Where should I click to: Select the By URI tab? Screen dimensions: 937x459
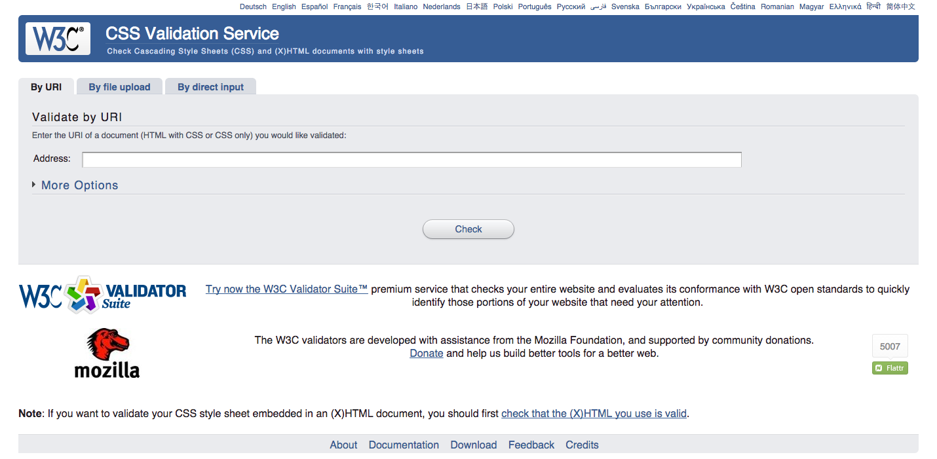tap(46, 87)
